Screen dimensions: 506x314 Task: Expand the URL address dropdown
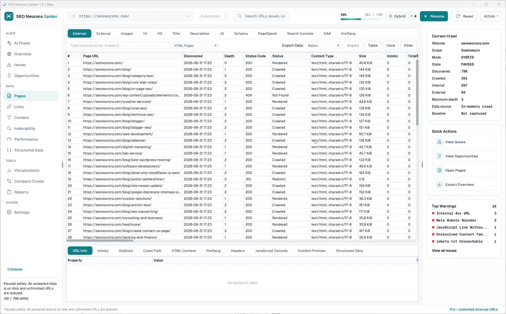pyautogui.click(x=188, y=16)
